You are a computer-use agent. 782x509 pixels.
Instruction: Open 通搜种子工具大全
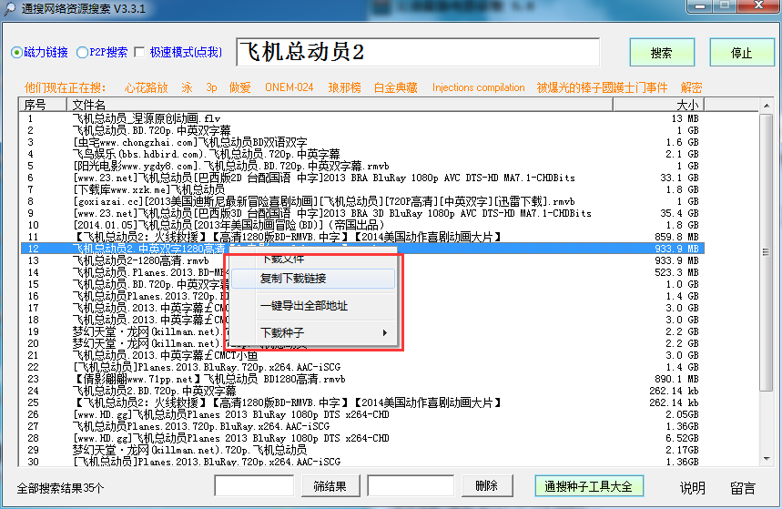tap(589, 486)
